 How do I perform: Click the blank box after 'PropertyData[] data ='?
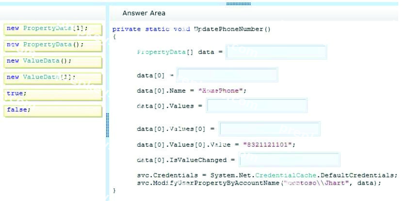coord(276,52)
